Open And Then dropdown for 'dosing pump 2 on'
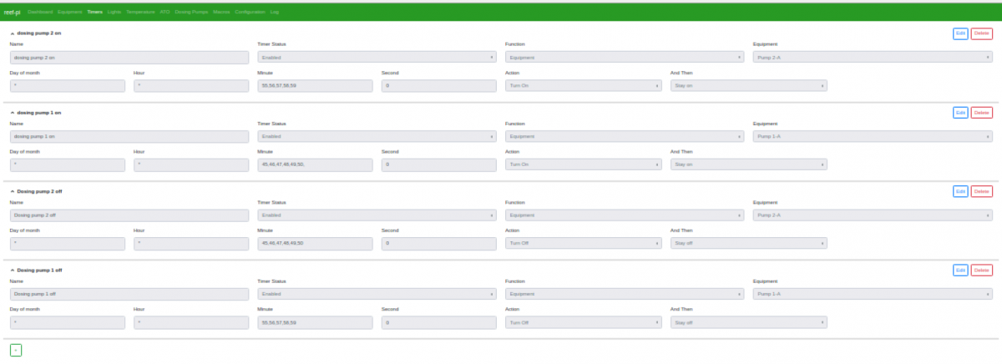Viewport: 1002px width, 364px height. (x=749, y=85)
